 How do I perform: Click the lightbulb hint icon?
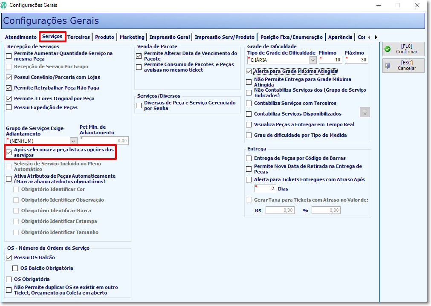pos(365,112)
